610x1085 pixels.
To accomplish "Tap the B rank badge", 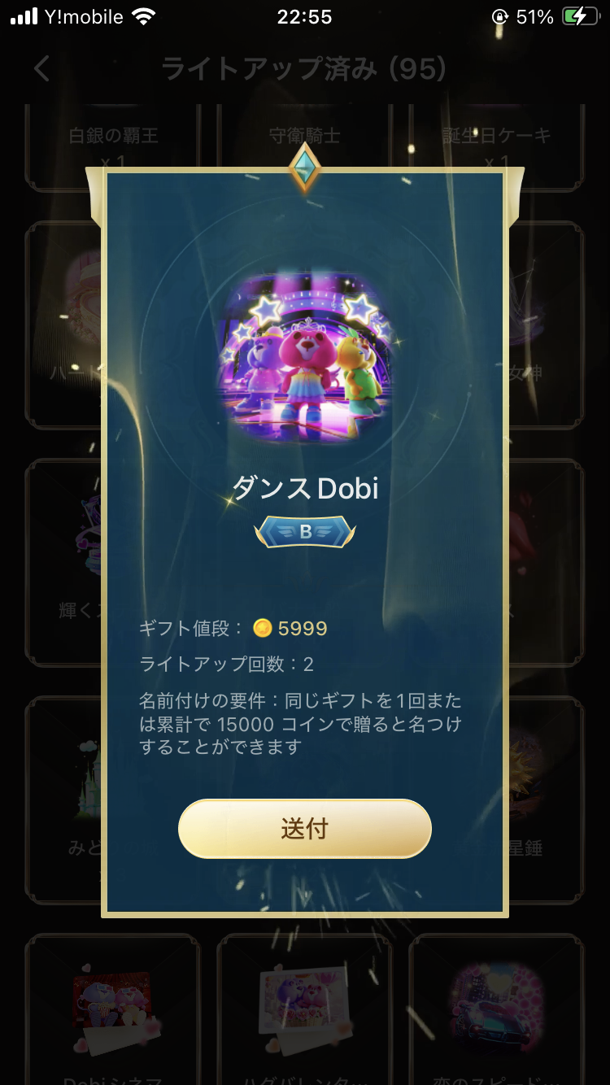I will (x=305, y=532).
